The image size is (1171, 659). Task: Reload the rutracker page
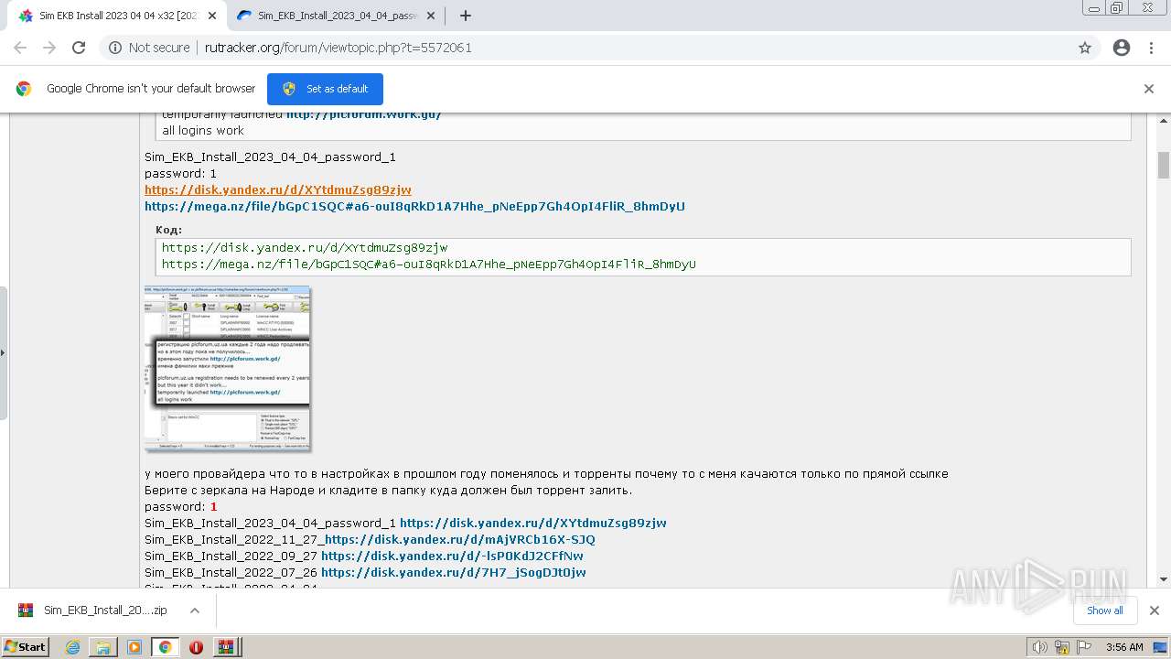click(x=79, y=48)
